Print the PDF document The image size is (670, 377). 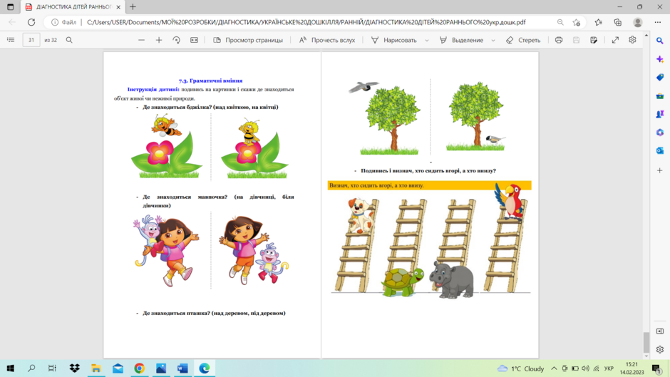coord(559,40)
